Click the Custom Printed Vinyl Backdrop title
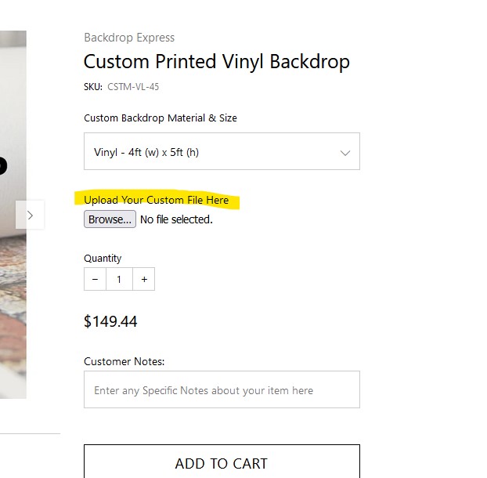 [x=217, y=62]
